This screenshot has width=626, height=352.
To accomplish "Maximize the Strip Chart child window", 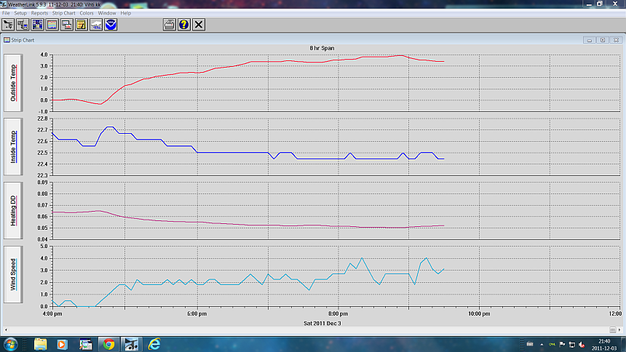I will (x=603, y=40).
